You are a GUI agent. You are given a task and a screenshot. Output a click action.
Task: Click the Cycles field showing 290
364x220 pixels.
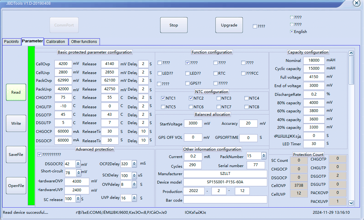point(192,165)
